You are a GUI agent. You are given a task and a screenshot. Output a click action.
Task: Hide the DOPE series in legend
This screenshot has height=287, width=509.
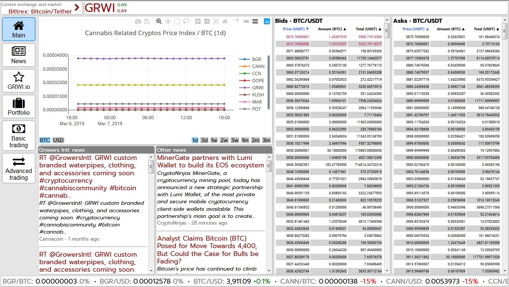(x=258, y=80)
